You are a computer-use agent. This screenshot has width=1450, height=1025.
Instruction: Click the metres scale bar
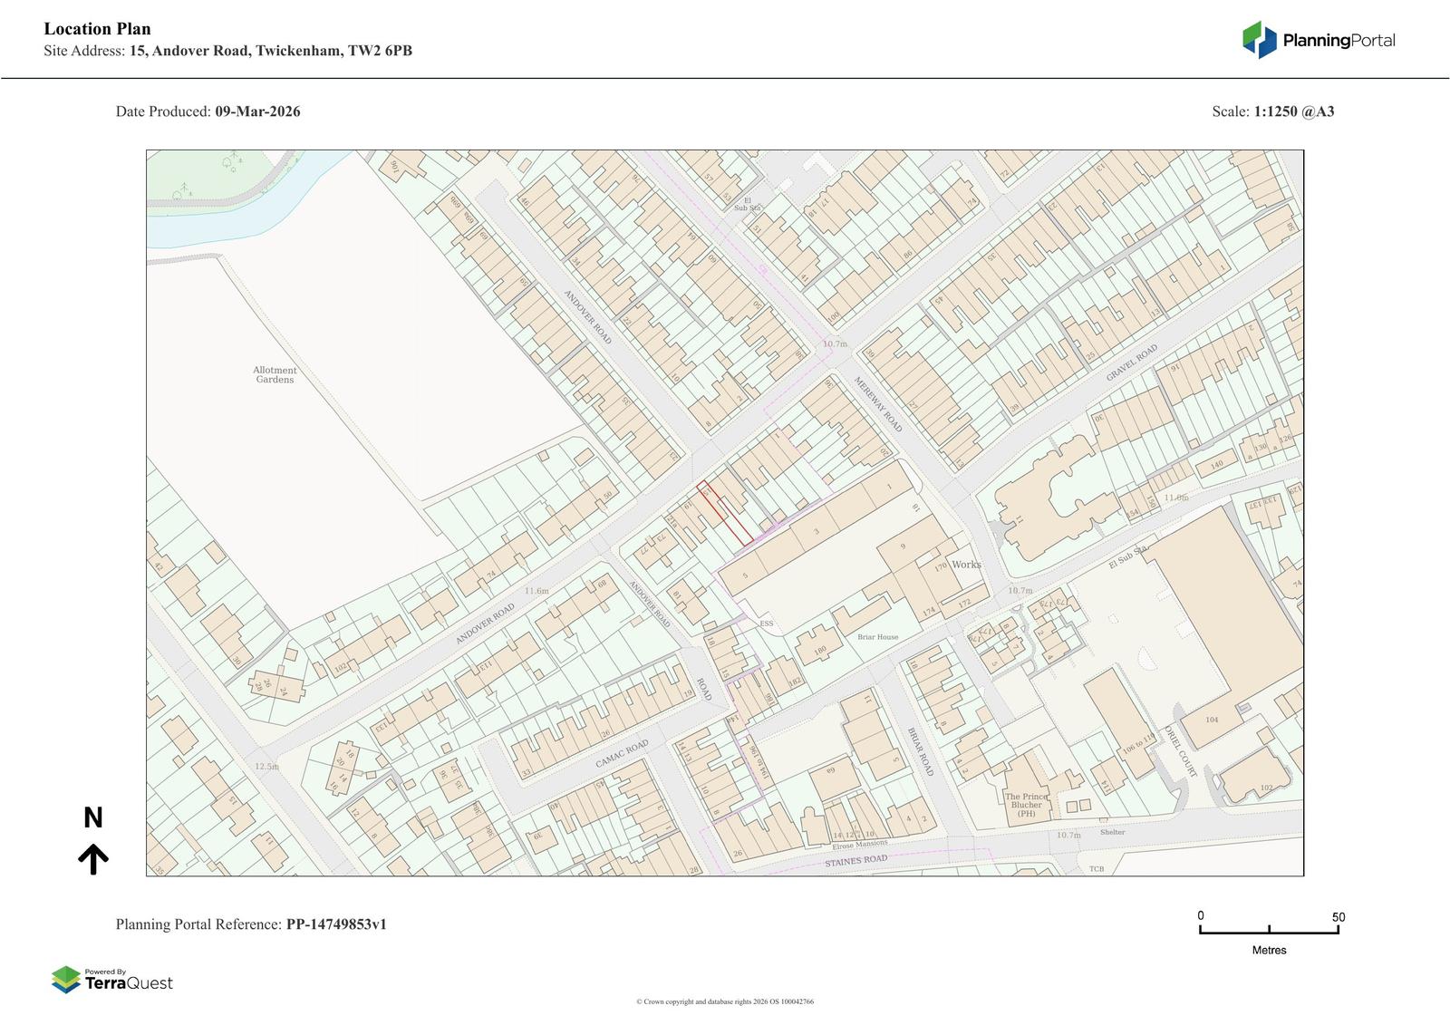coord(1269,931)
